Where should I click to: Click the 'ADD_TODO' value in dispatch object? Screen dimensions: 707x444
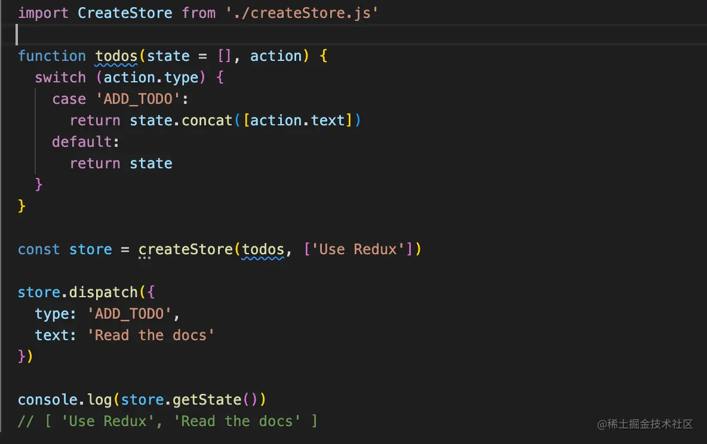[x=130, y=314]
